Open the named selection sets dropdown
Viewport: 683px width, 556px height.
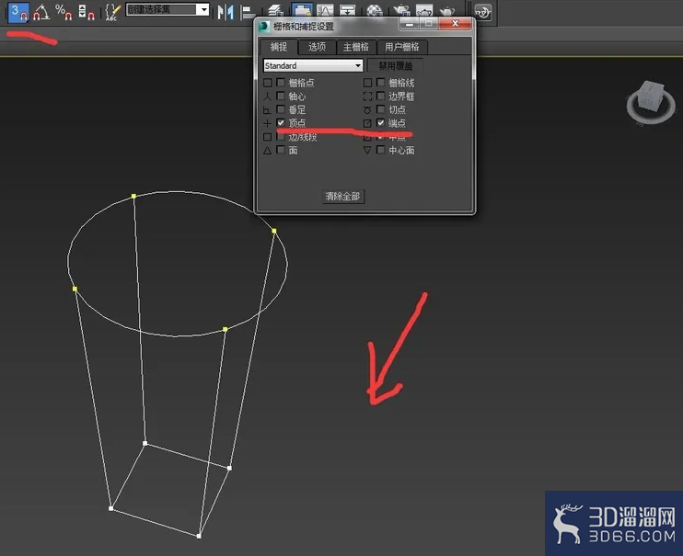point(168,9)
